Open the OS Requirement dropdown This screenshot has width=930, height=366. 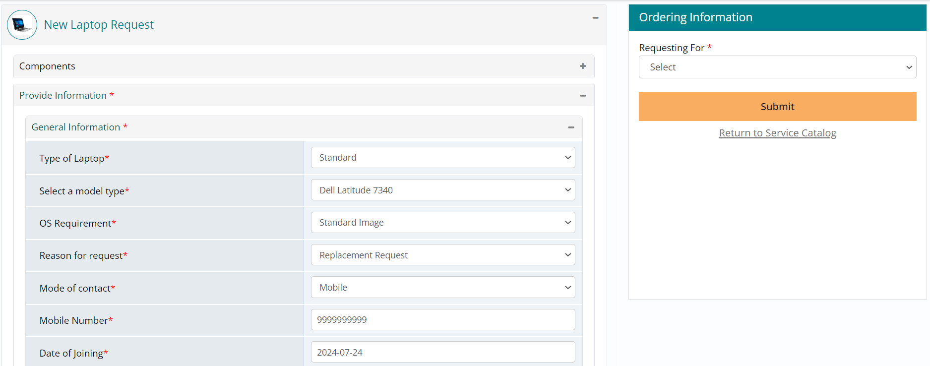pos(442,223)
